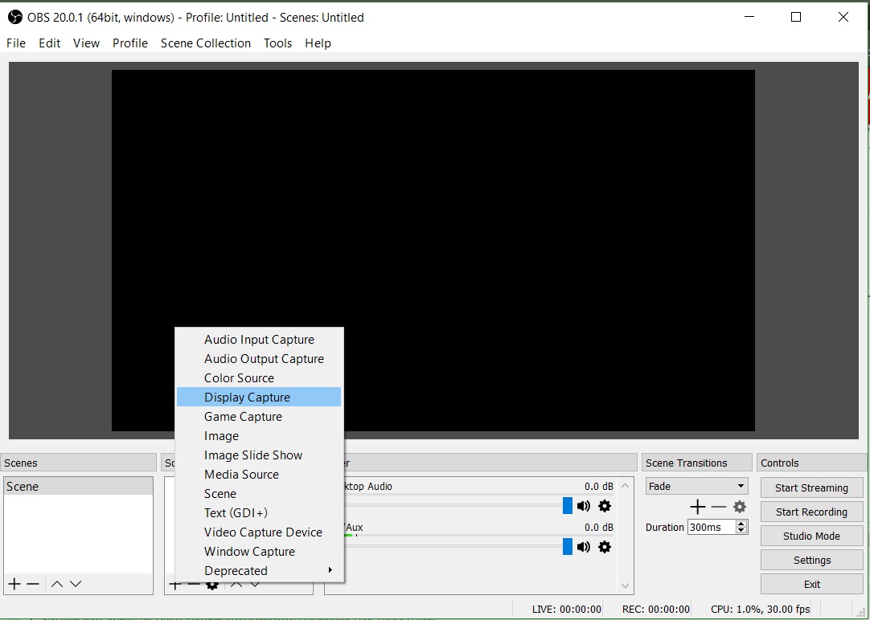Open the Tools menu
The width and height of the screenshot is (870, 620).
pos(277,43)
